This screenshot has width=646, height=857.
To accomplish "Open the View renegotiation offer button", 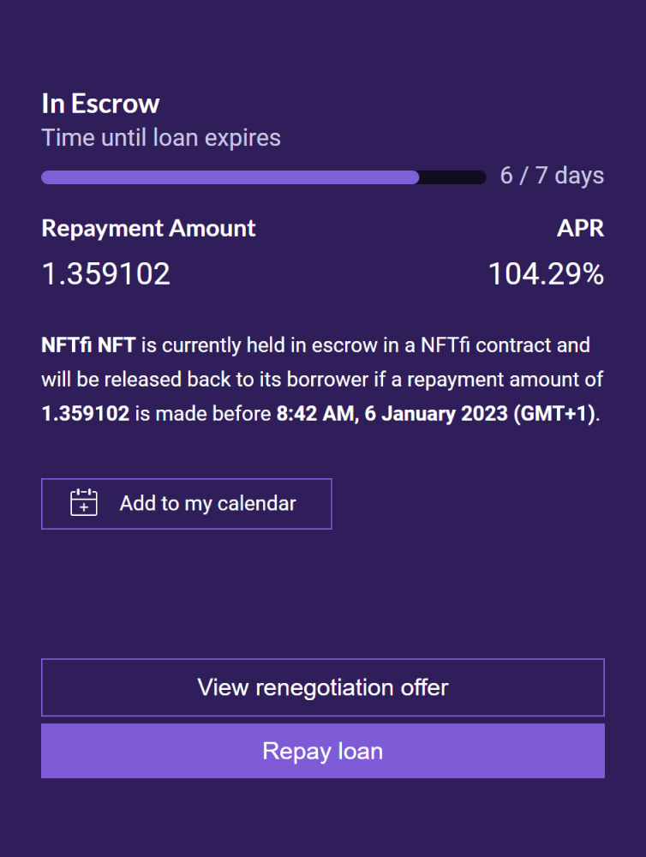I will click(323, 687).
